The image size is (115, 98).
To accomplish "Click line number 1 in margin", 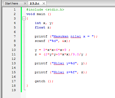I will 15,9.
